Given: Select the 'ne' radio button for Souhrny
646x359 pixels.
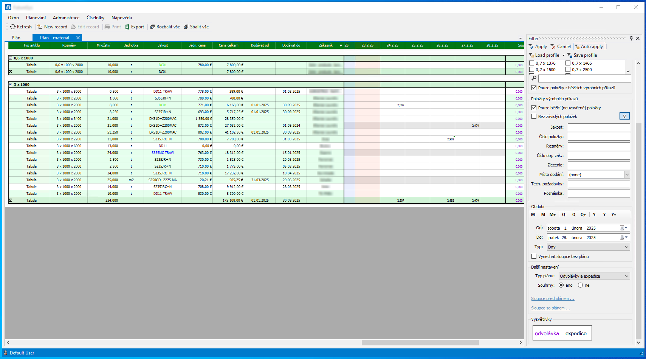Looking at the screenshot, I should pyautogui.click(x=581, y=285).
